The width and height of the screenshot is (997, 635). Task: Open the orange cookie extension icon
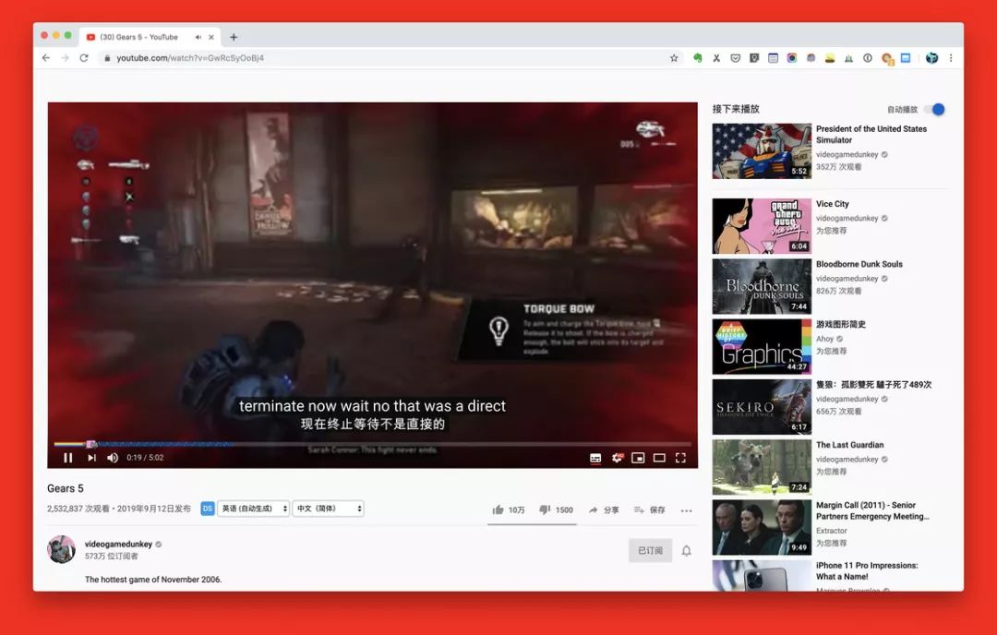click(x=888, y=58)
